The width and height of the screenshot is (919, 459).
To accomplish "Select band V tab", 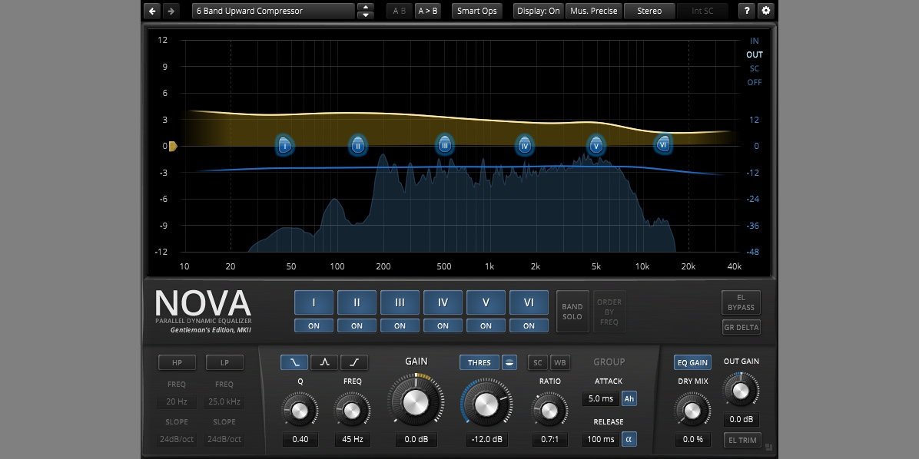I will click(486, 302).
